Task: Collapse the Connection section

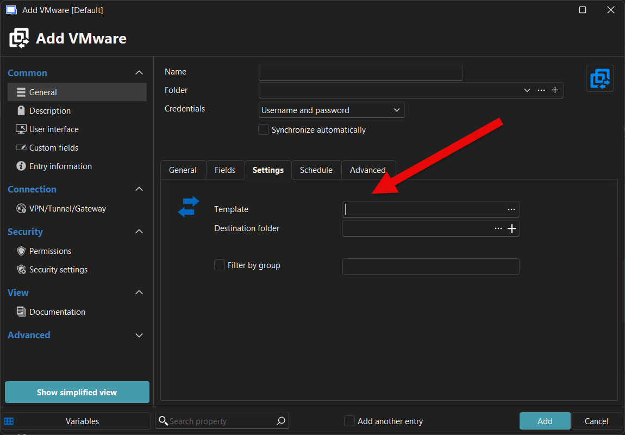Action: pyautogui.click(x=139, y=189)
